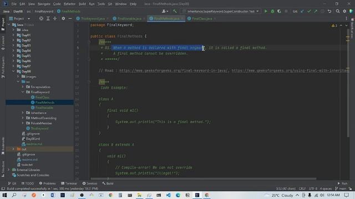Click the warning indicator in editor corner
355x199 pixels.
point(334,25)
